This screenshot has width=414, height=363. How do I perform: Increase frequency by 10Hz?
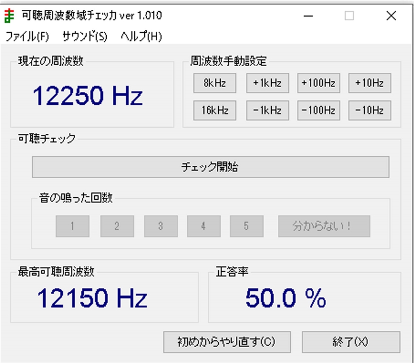[369, 83]
